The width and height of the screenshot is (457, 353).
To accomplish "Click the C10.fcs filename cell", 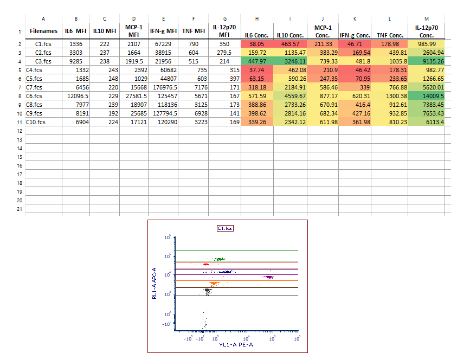I will coord(37,123).
